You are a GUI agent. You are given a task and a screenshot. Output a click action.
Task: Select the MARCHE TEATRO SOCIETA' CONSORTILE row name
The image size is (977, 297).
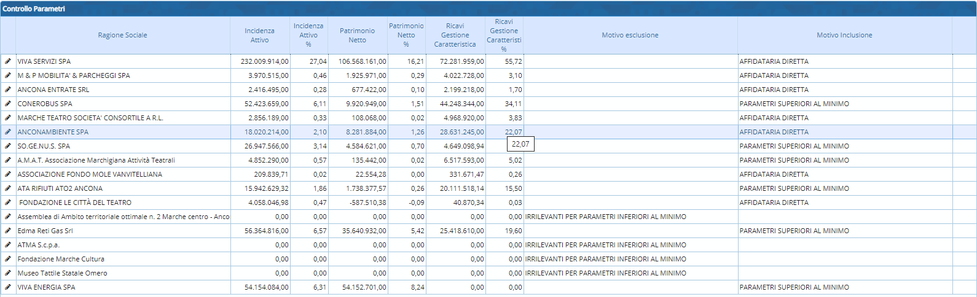[x=90, y=118]
